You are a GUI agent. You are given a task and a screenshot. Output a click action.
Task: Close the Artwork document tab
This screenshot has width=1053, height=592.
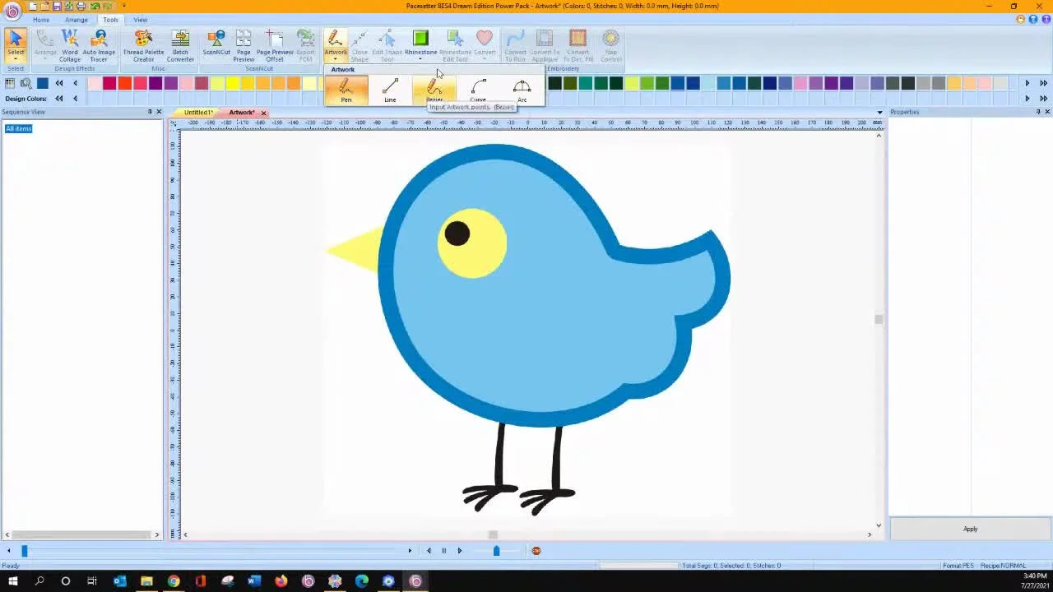pos(263,113)
